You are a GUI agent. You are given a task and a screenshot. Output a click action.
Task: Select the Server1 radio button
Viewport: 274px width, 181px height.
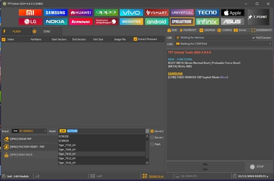[152, 137]
